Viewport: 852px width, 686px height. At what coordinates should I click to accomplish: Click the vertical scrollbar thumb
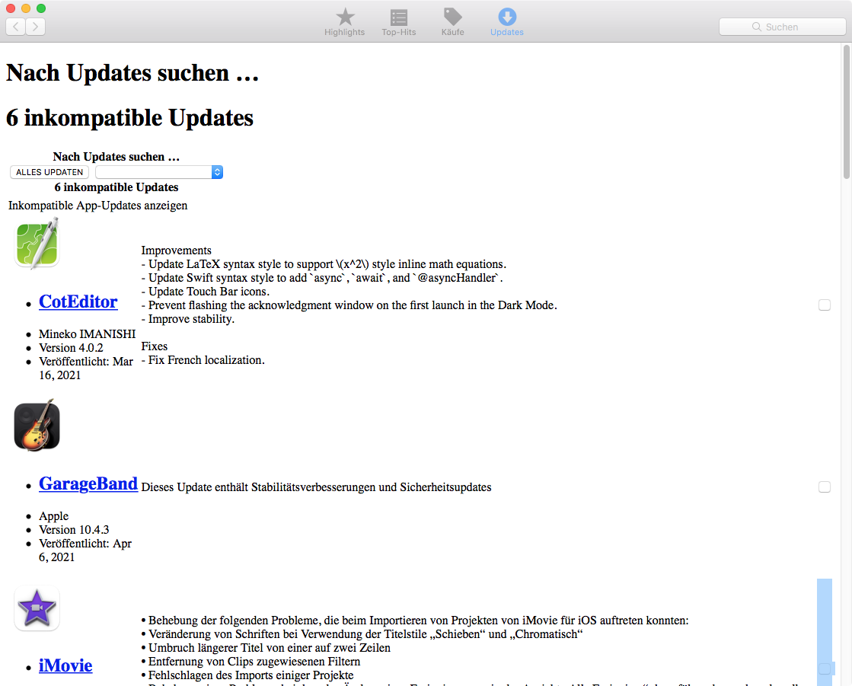click(x=846, y=112)
